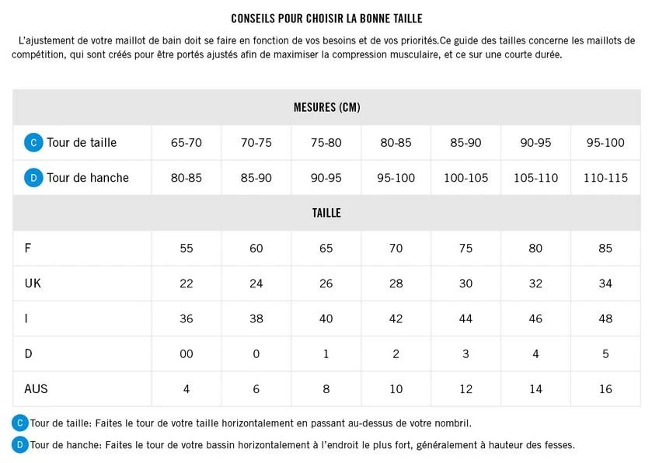The width and height of the screenshot is (652, 463).
Task: Select Australian size 16 cell
Action: 605,388
